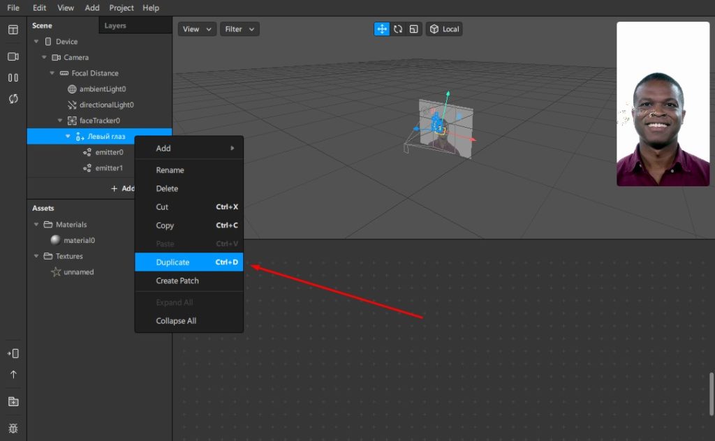Click the patch editor vertical scrollbar
The image size is (715, 441).
(x=712, y=394)
